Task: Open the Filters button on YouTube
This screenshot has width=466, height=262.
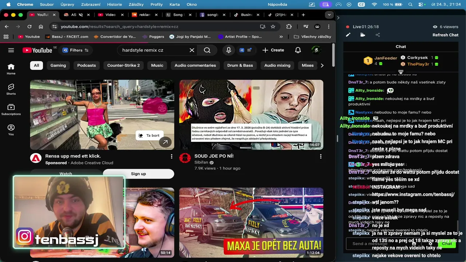Action: click(75, 50)
